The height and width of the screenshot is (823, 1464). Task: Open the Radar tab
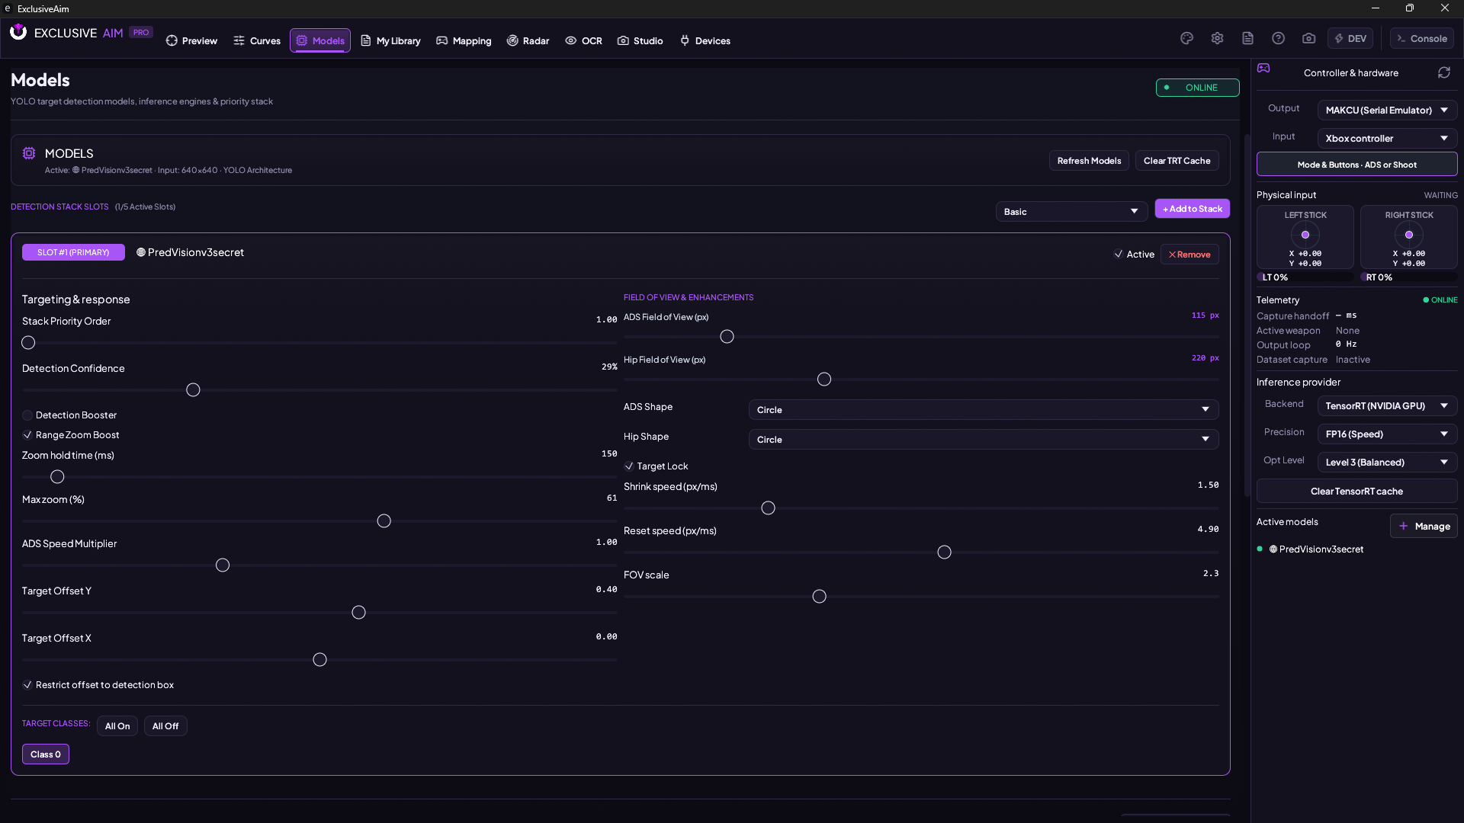point(528,40)
